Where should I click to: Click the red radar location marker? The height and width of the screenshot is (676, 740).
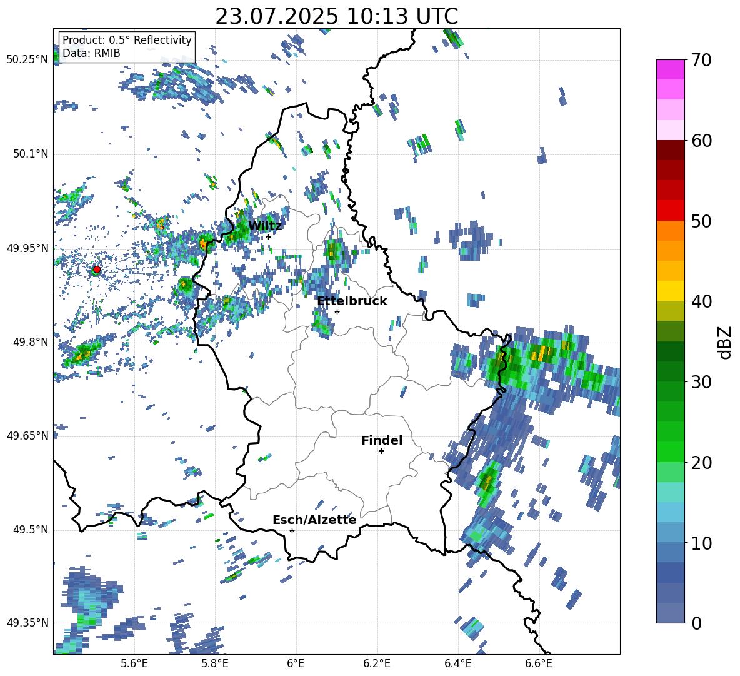(97, 270)
